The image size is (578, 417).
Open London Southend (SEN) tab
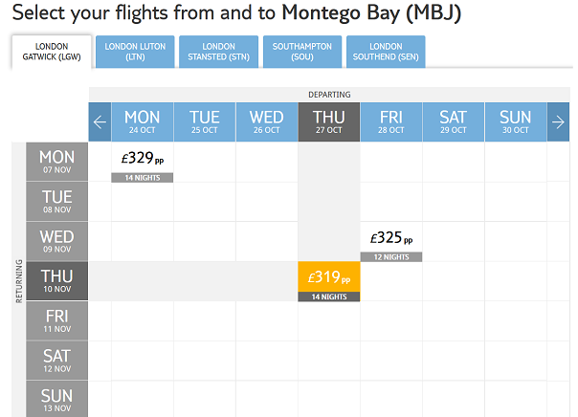[x=386, y=52]
